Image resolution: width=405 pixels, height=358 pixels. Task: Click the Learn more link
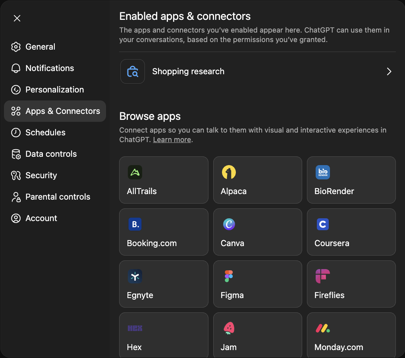pyautogui.click(x=172, y=140)
